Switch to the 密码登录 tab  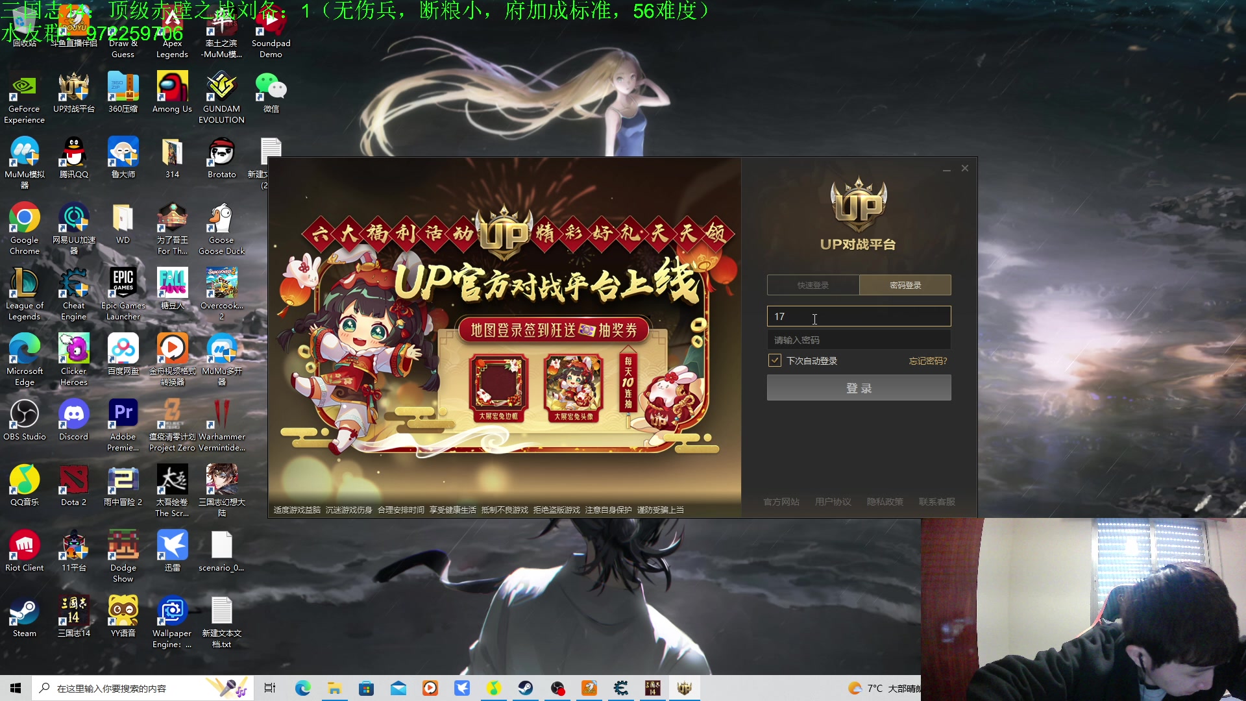tap(905, 285)
